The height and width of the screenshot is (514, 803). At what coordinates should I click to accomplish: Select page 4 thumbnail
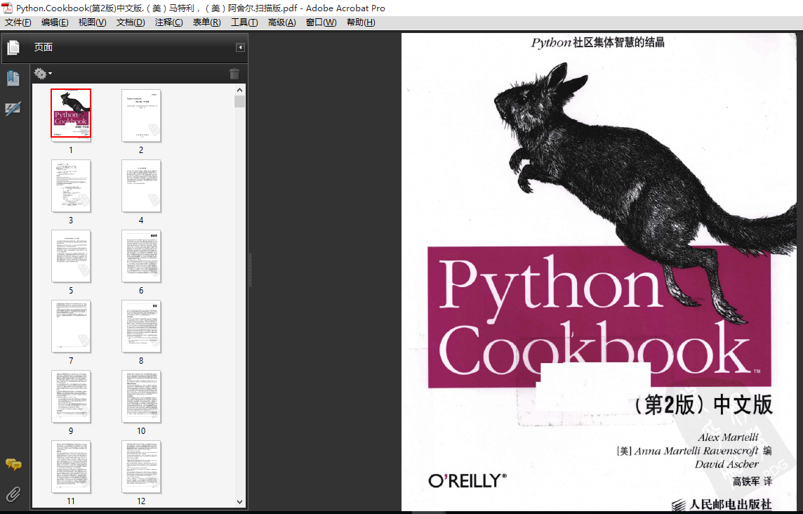(141, 185)
